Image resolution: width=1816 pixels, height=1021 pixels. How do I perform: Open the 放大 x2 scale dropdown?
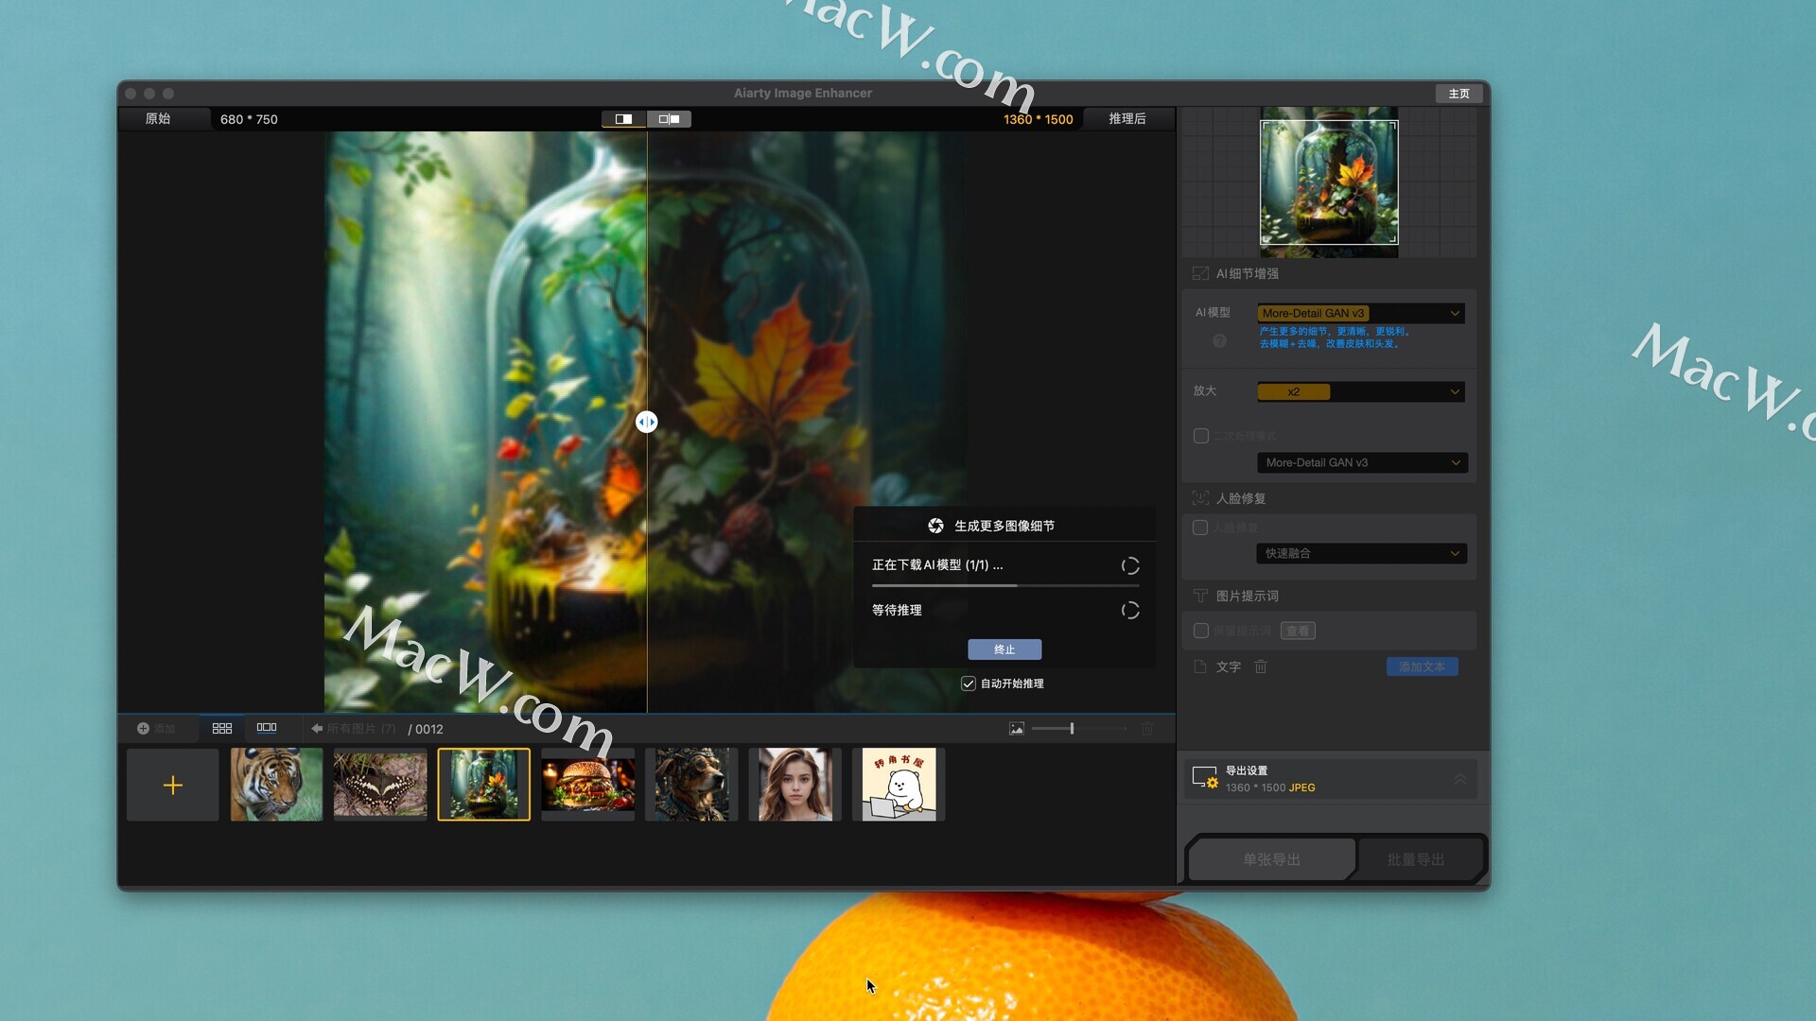1361,391
